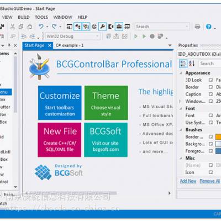Click the round gray breakpoint icon
221x221 pixels.
(152, 36)
